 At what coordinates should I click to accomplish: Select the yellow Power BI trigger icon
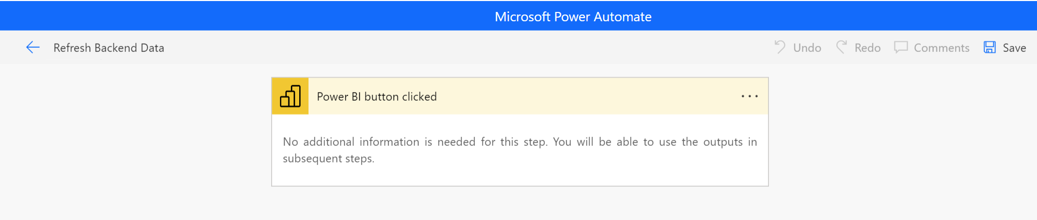point(290,97)
